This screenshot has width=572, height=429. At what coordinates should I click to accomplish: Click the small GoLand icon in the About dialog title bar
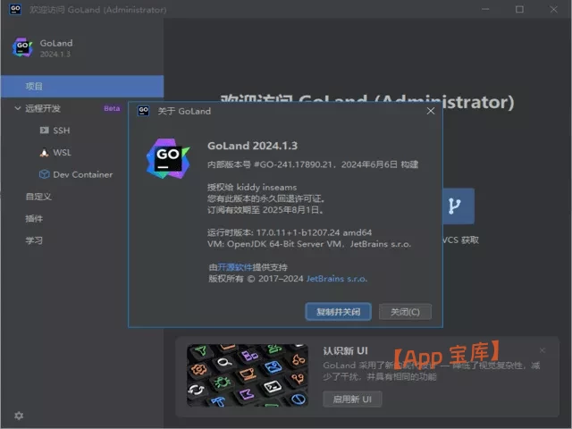143,111
